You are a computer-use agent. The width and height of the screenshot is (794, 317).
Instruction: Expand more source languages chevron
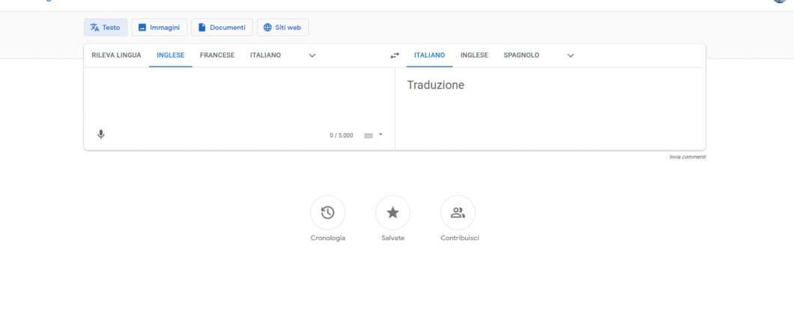(x=312, y=55)
